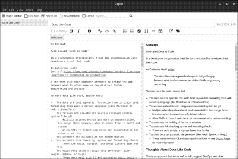Toggle the sidebar visibility
The width and height of the screenshot is (238, 159).
point(12,16)
